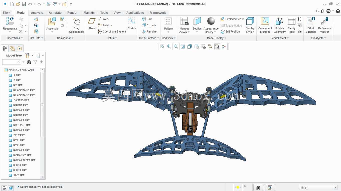The image size is (341, 191).
Task: Click the Creo help question mark icon
Action: pyautogui.click(x=338, y=11)
